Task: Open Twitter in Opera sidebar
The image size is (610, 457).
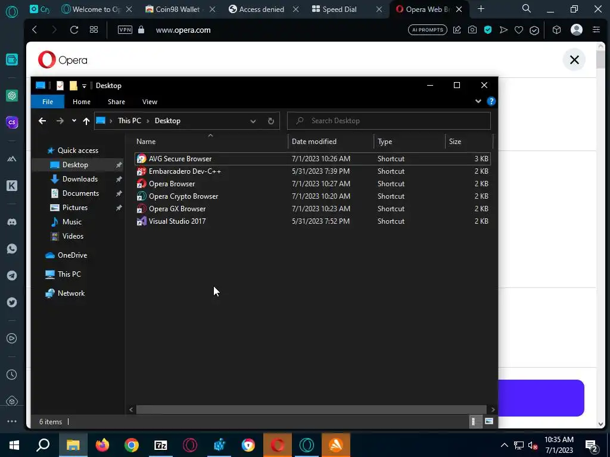Action: tap(12, 302)
